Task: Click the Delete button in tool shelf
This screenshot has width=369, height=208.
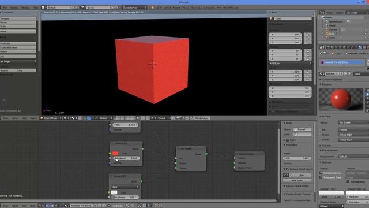Action: (x=18, y=51)
